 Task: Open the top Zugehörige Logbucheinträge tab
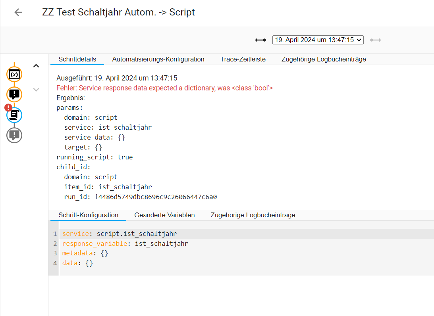pos(324,59)
